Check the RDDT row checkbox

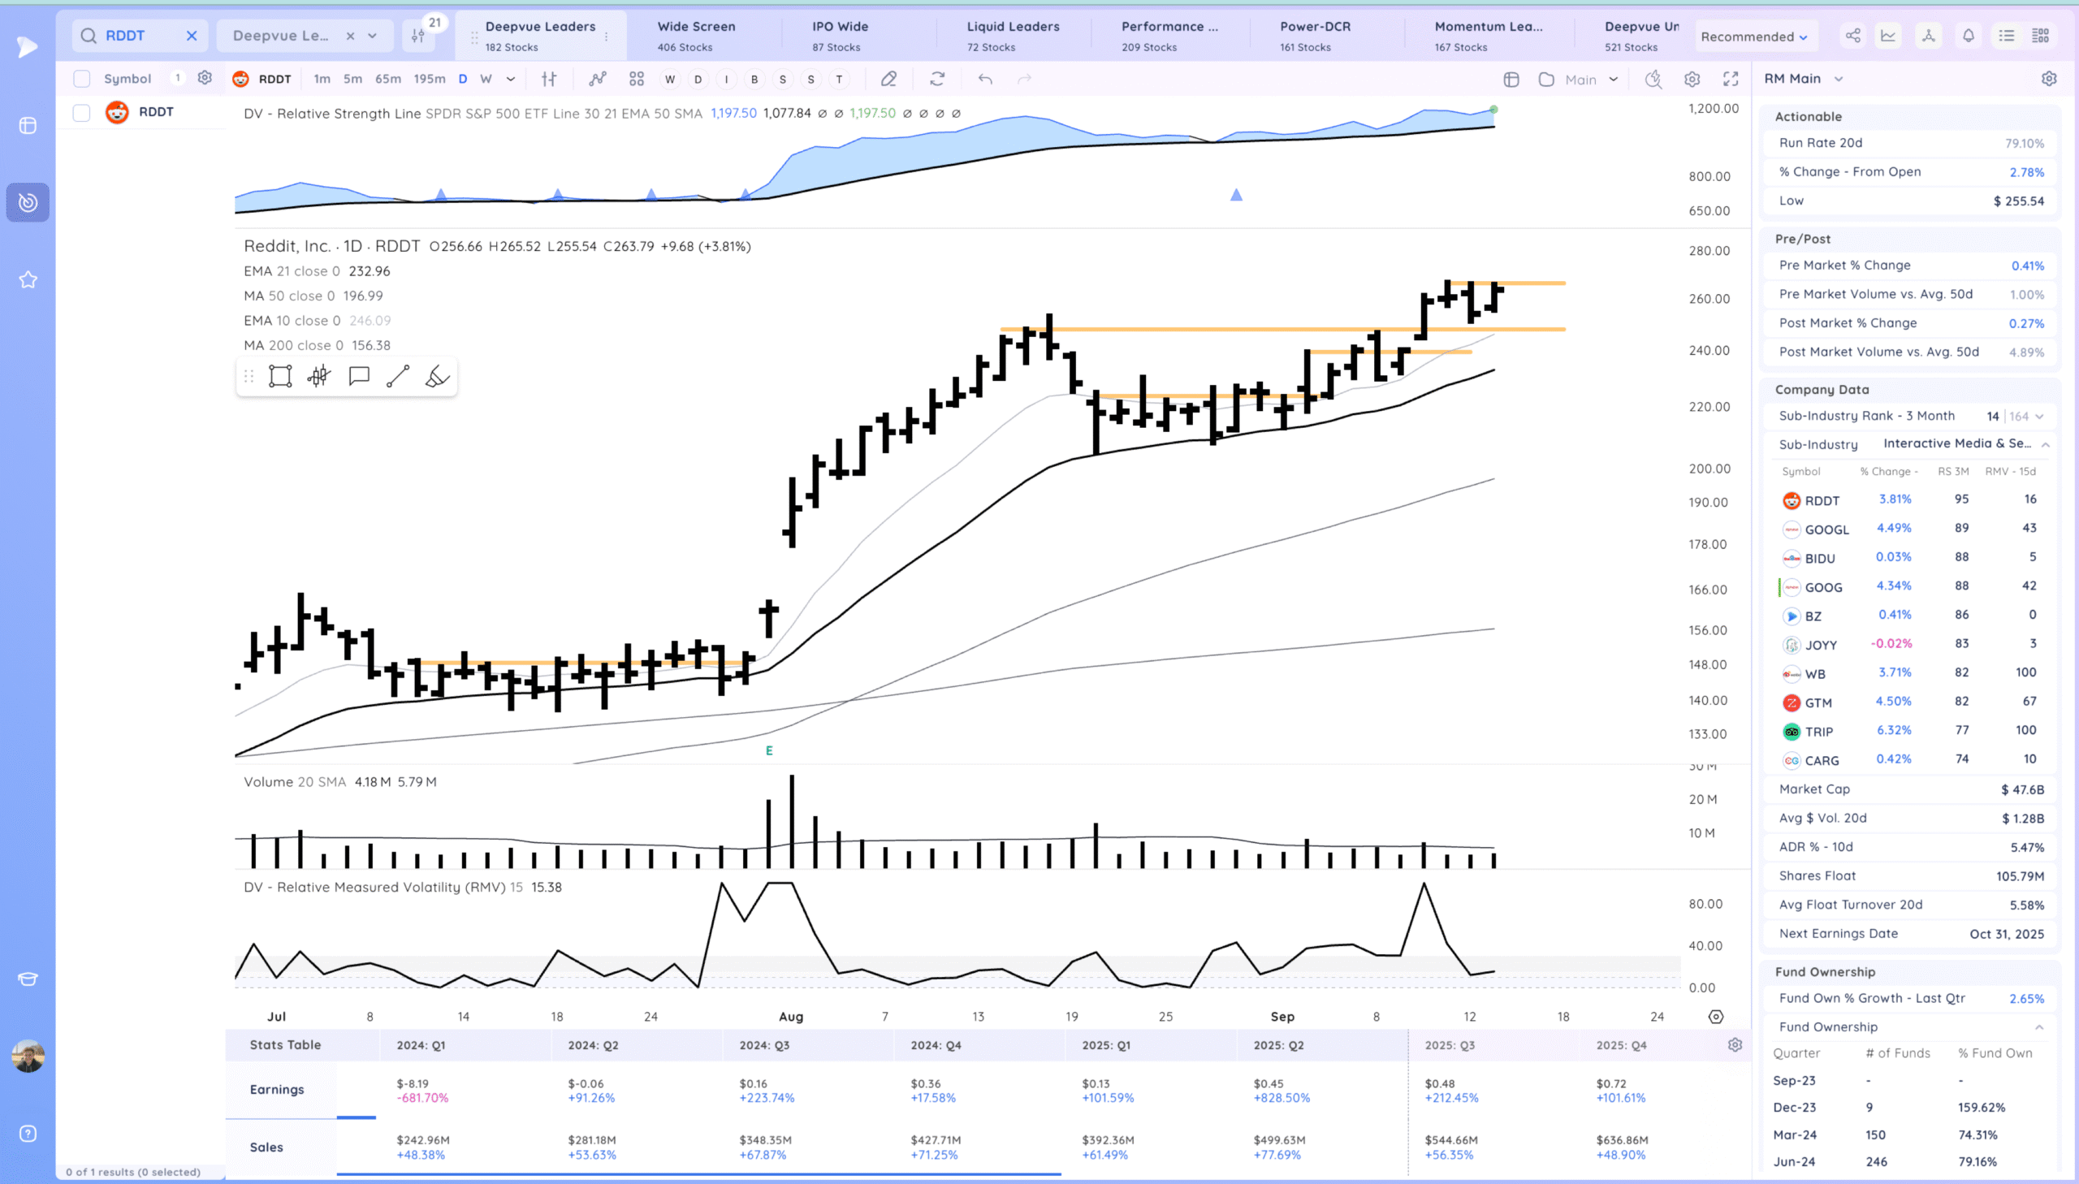(x=81, y=112)
